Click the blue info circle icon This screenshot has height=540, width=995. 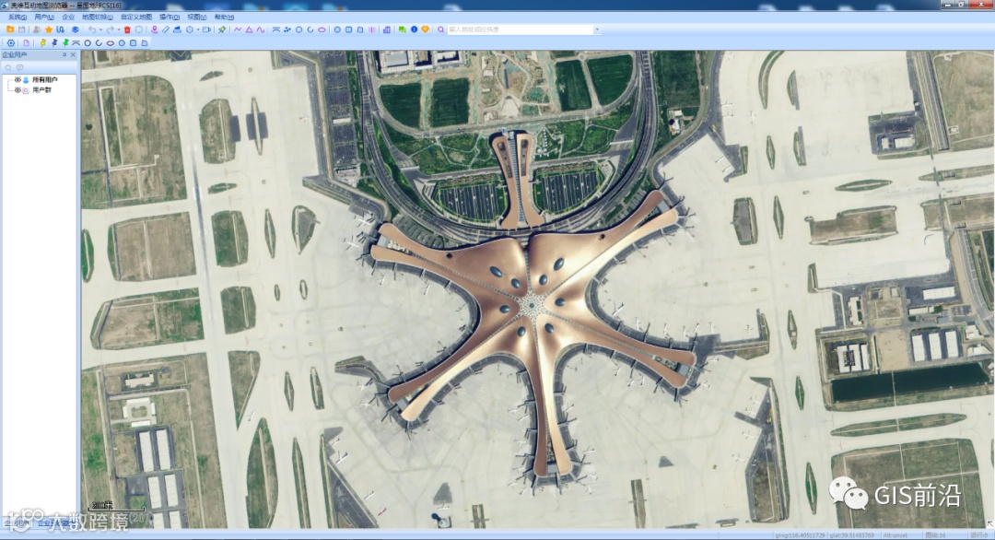click(414, 29)
